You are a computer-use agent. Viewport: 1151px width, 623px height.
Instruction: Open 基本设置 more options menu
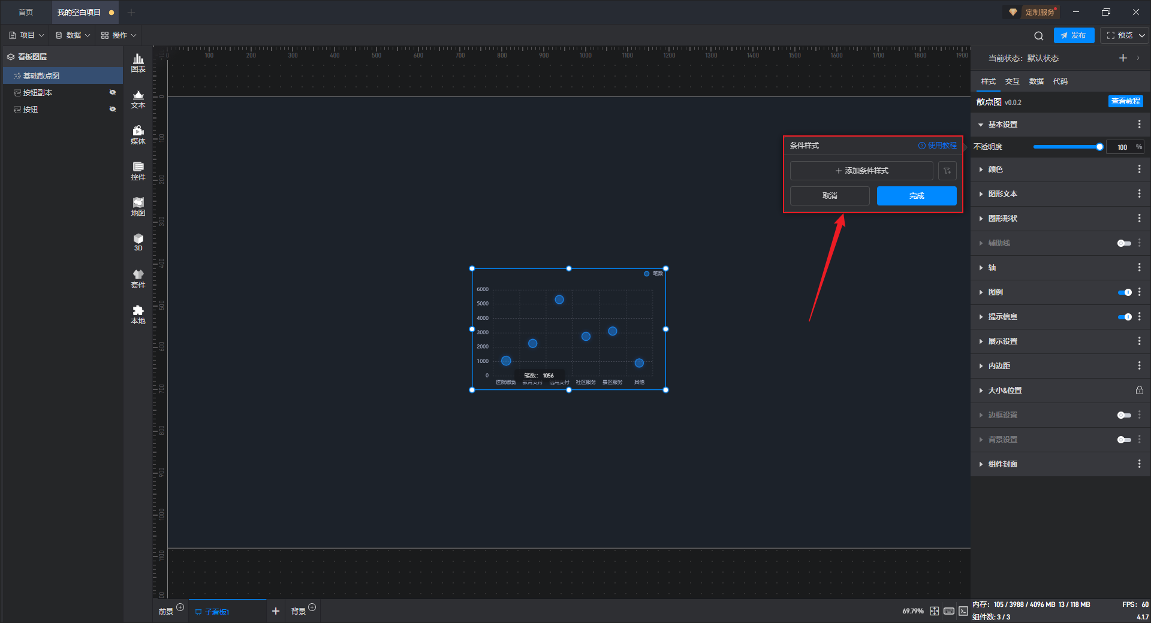tap(1139, 124)
